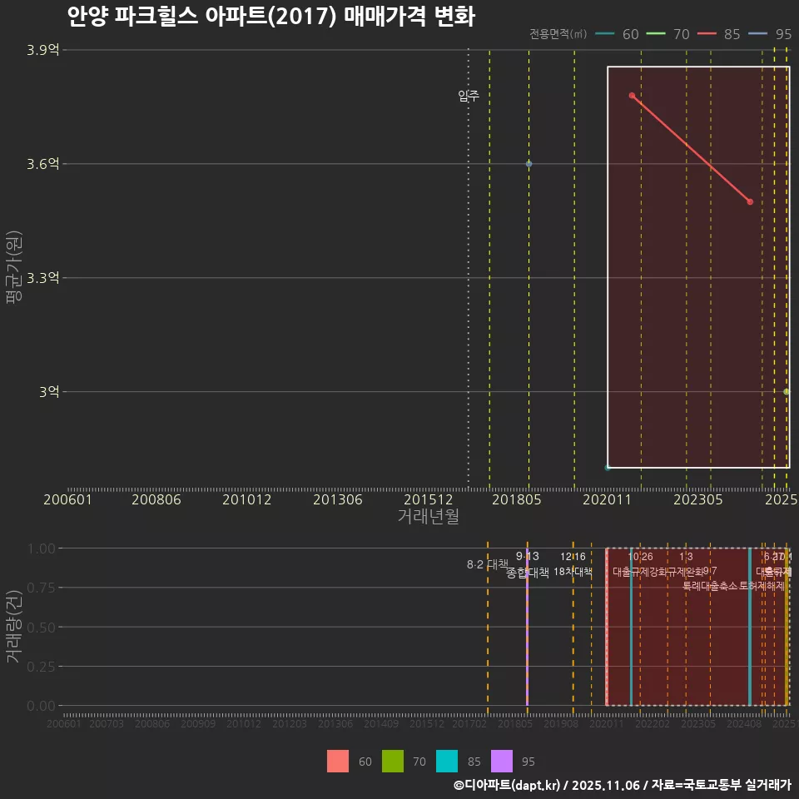This screenshot has width=799, height=799.
Task: Click the 8·2 대책 annotation label
Action: (x=487, y=564)
